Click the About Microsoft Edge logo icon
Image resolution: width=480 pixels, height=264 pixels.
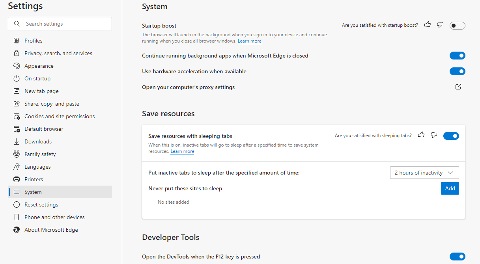coord(17,230)
